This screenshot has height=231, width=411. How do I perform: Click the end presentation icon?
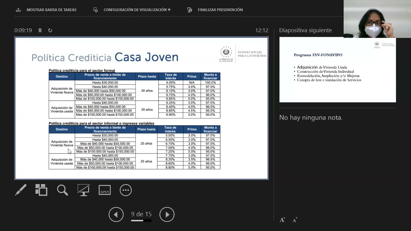pyautogui.click(x=189, y=10)
